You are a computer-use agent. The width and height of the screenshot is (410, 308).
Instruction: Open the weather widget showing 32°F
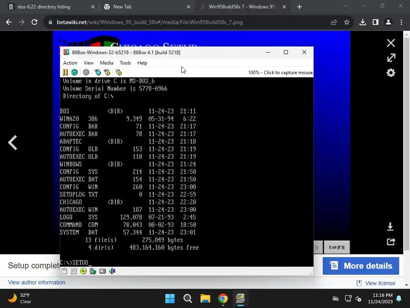[20, 298]
